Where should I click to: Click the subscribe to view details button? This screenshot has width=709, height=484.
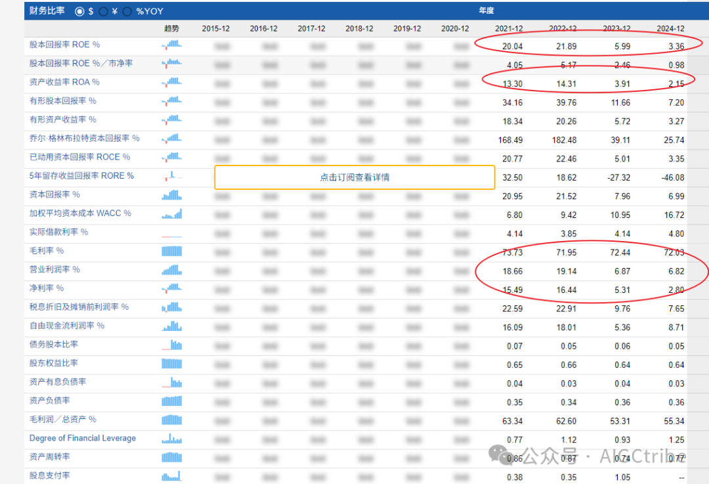[354, 177]
